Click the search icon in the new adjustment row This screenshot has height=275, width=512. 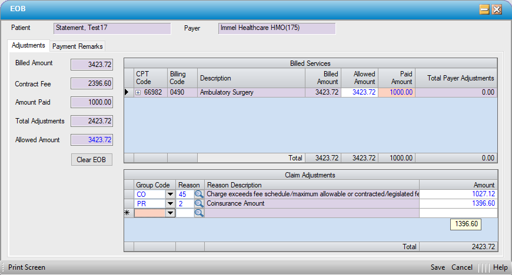[199, 213]
